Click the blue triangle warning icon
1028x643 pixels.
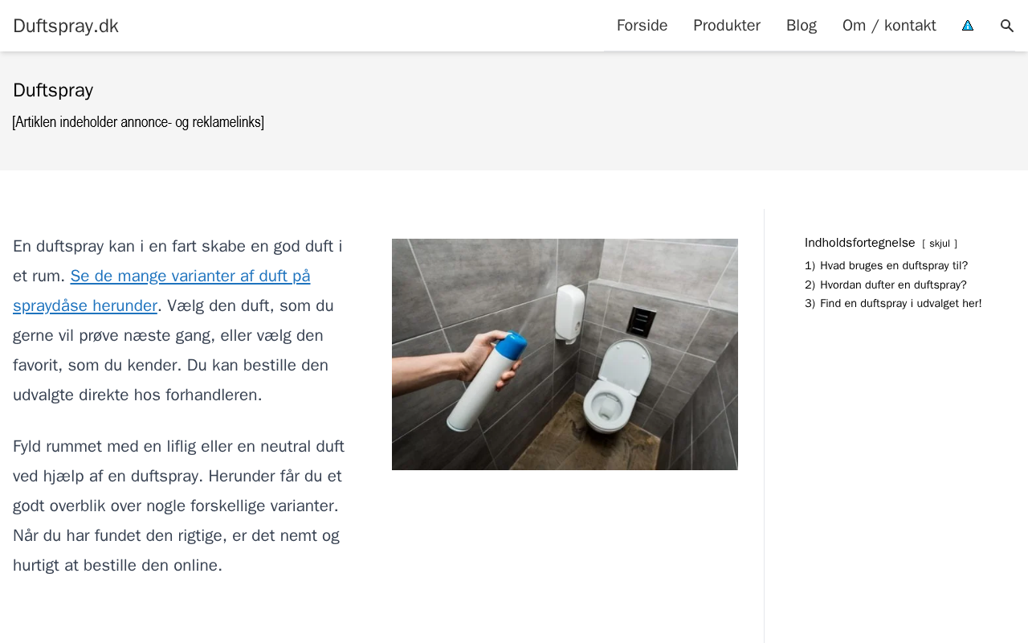click(968, 26)
